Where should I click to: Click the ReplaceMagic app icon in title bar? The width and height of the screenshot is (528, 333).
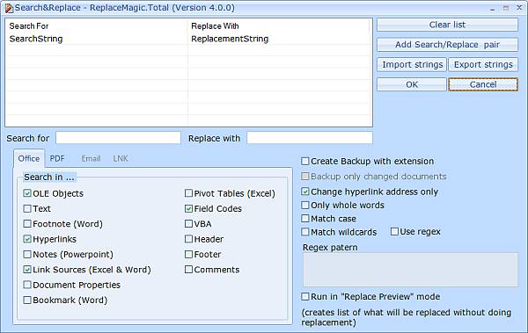click(x=9, y=8)
